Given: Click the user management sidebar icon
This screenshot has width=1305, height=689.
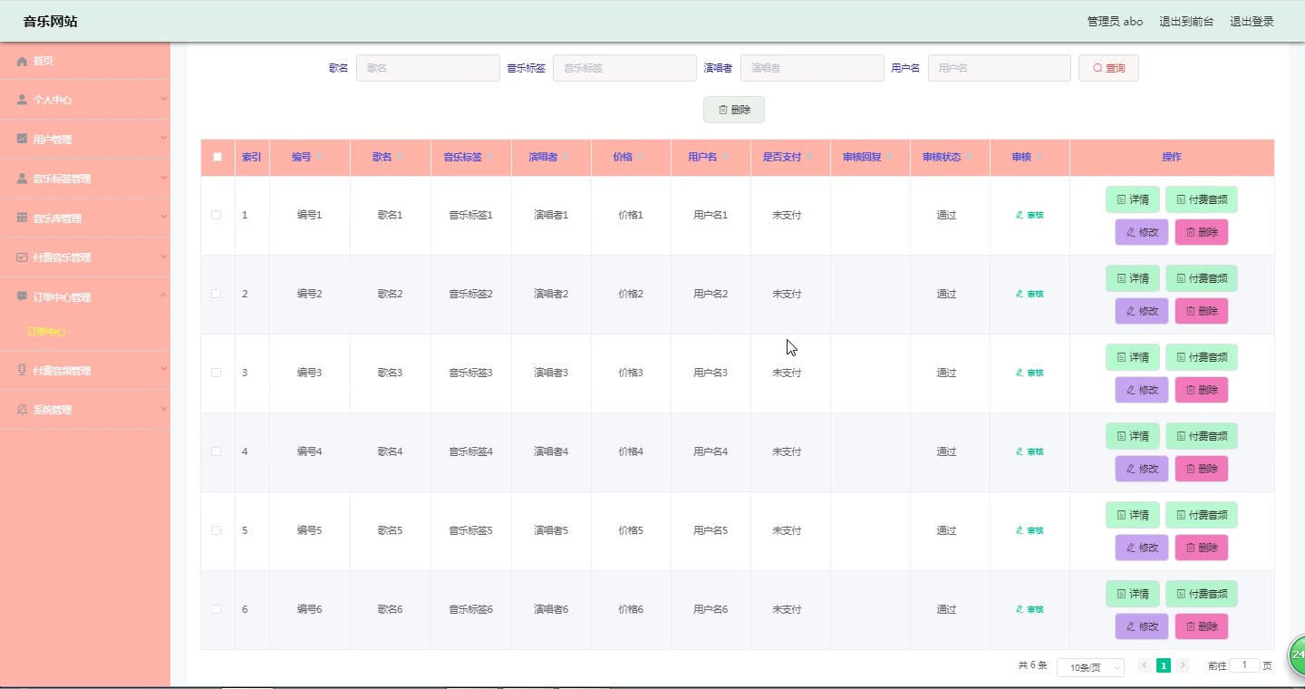Looking at the screenshot, I should click(22, 140).
